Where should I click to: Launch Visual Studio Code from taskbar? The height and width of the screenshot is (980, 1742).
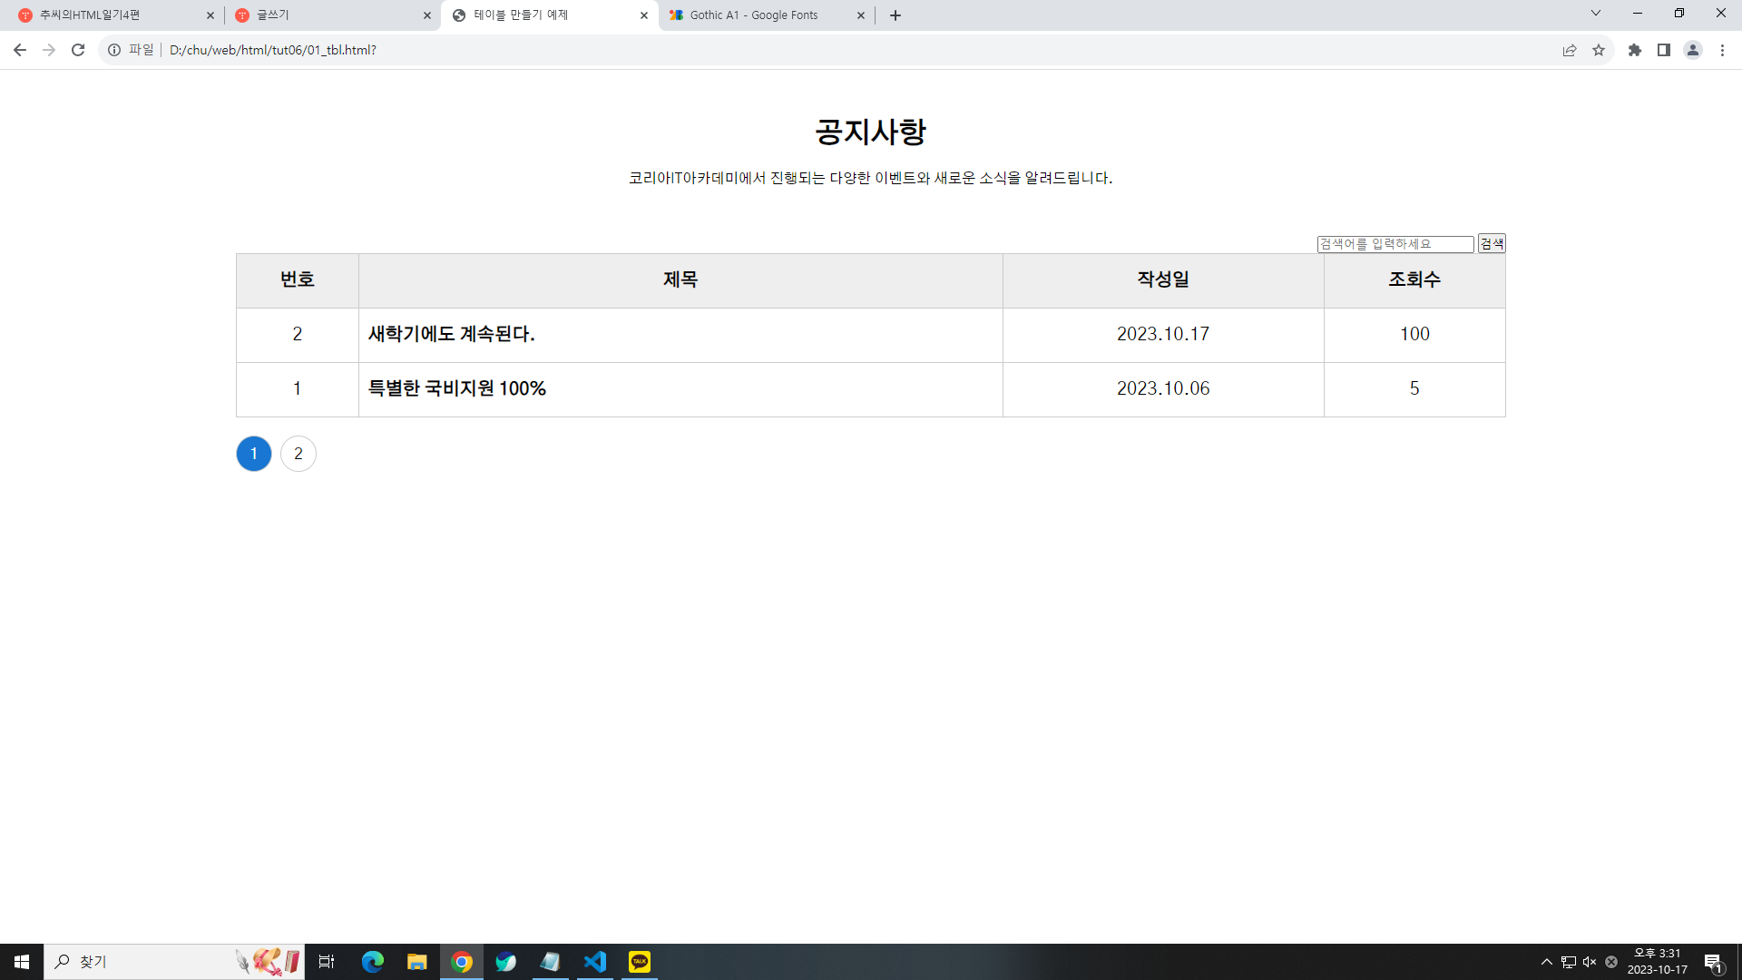(x=595, y=962)
